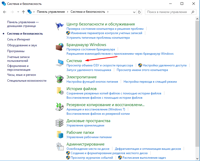This screenshot has height=161, width=200.
Task: Click the shield icon beside Расписание выполнения задач
Action: [120, 158]
